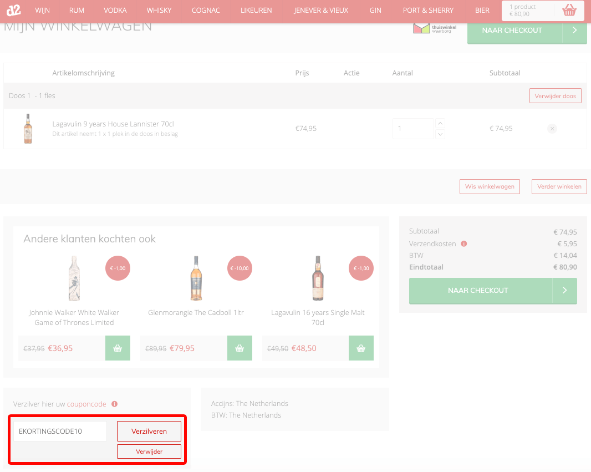The image size is (591, 472).
Task: Add Glenmorangie The Cadboll to basket
Action: pos(240,348)
